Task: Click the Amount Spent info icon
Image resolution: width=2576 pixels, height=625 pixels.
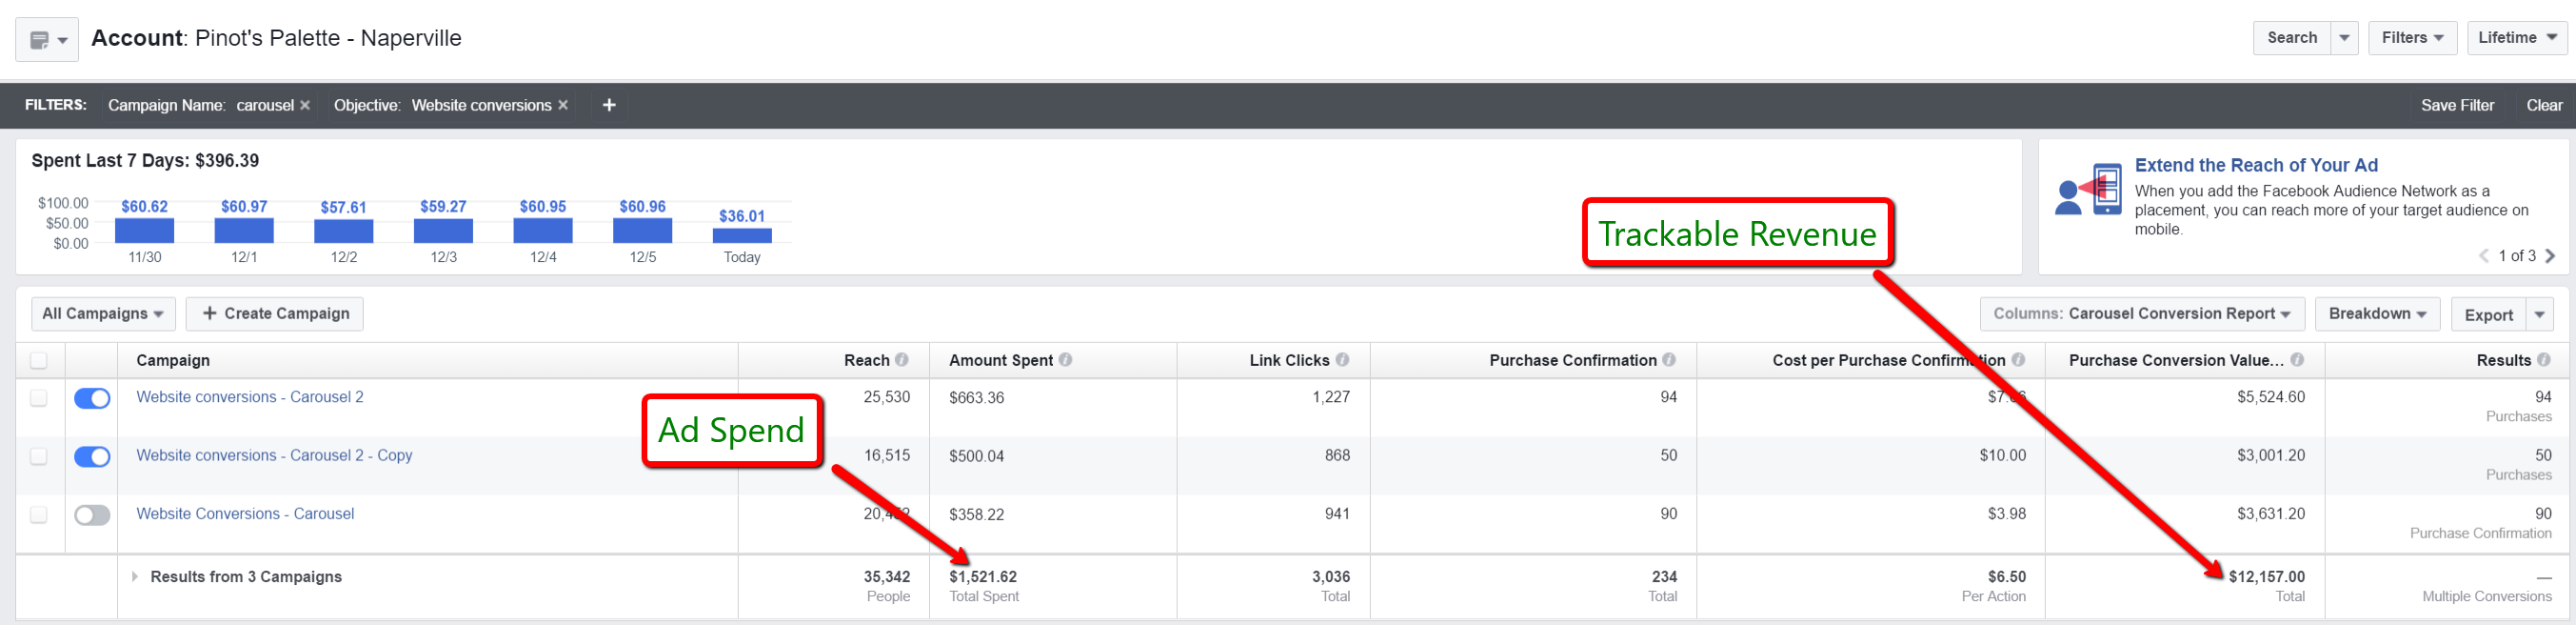Action: click(1066, 359)
